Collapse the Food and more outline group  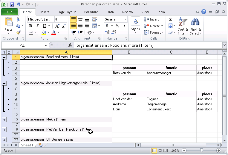(4, 57)
